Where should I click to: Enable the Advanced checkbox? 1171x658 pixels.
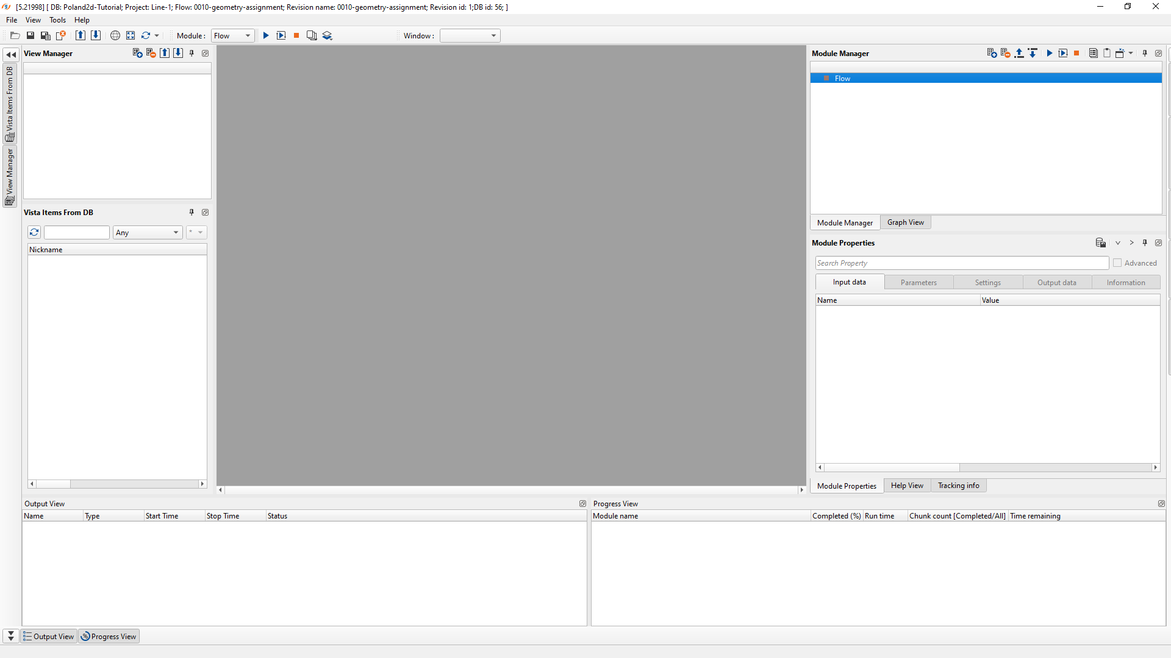(1117, 263)
